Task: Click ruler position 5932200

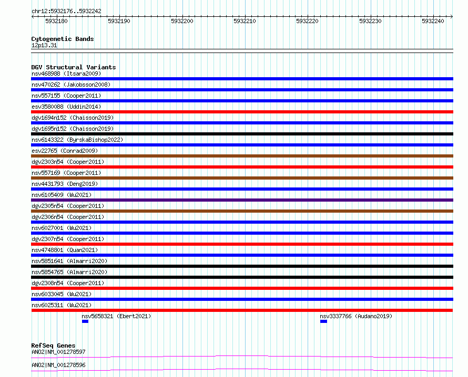Action: pos(182,21)
